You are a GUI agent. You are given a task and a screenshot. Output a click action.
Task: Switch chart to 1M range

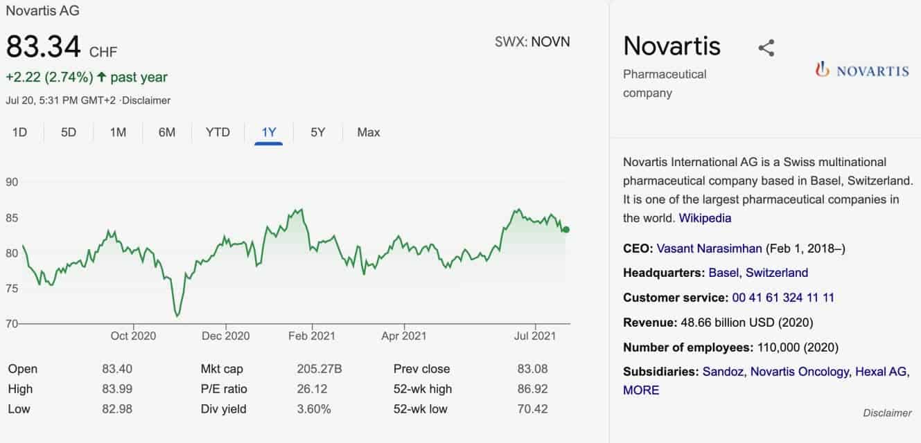(118, 132)
